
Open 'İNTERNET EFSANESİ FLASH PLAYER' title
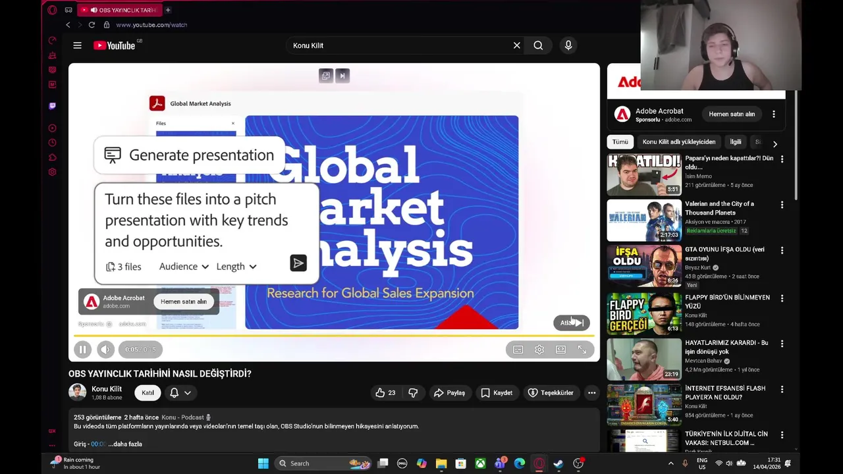(725, 393)
